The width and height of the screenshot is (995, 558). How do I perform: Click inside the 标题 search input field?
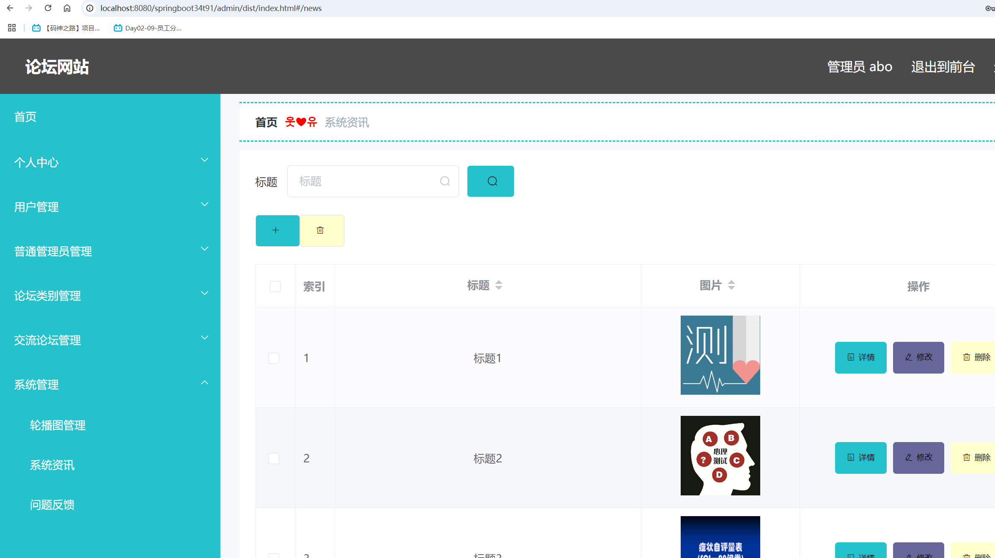[368, 181]
